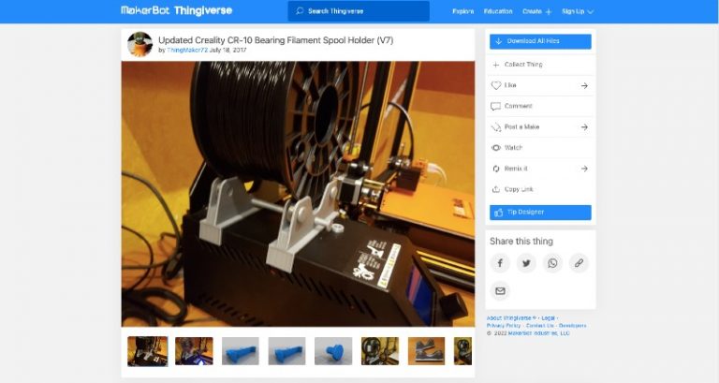Select the third thumbnail, a long blue spindle model
Viewport: 719px width, 383px height.
(x=241, y=351)
